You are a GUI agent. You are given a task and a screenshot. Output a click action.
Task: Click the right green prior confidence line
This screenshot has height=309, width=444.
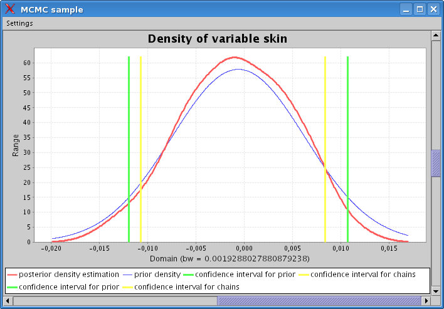pos(347,149)
